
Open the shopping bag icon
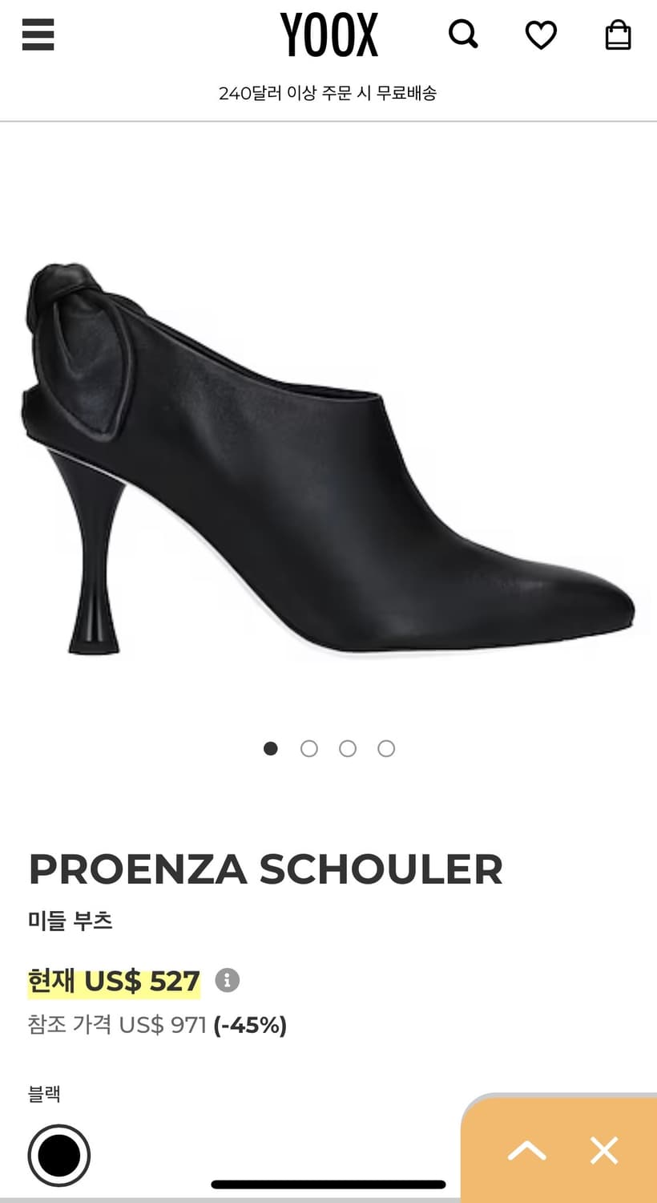click(x=618, y=34)
